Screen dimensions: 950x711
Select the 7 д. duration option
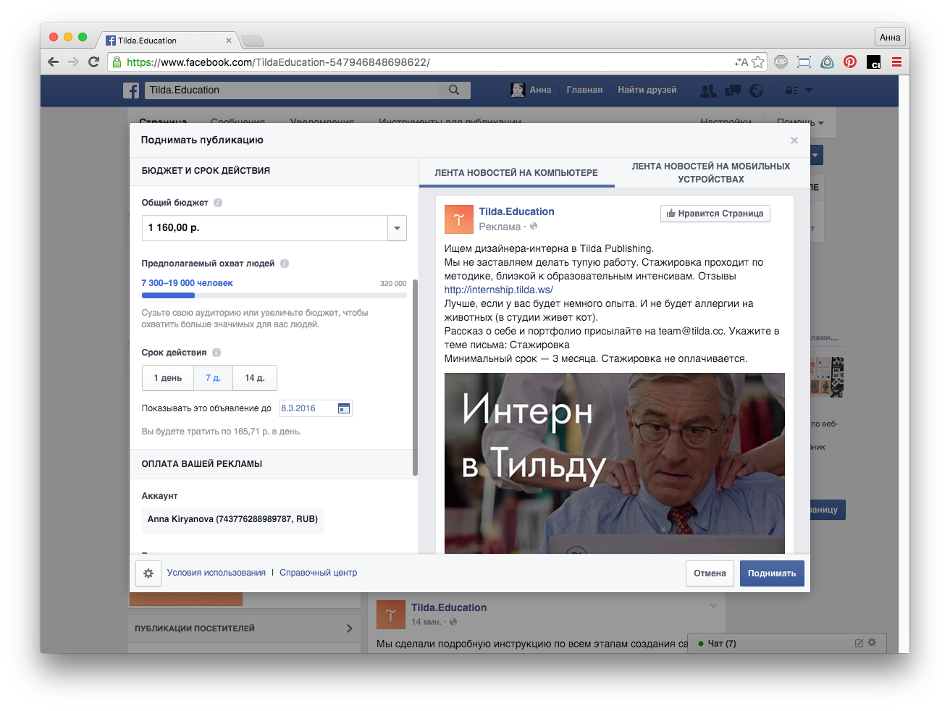pos(213,378)
